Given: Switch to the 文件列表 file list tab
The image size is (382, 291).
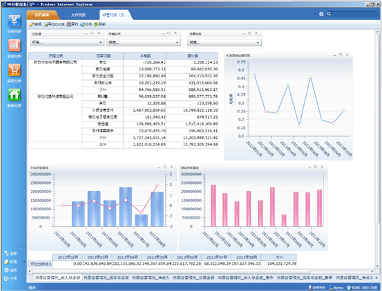Looking at the screenshot, I should (78, 15).
